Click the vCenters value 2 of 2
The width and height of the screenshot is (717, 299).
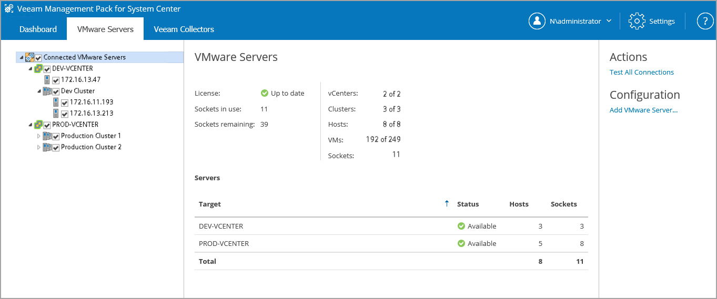(x=391, y=94)
